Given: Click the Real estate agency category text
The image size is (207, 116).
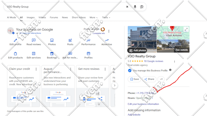Looking at the screenshot, I should (x=138, y=65).
